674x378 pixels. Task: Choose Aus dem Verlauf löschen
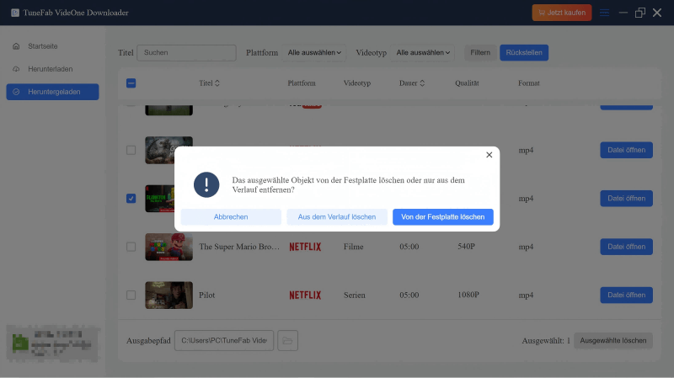pyautogui.click(x=337, y=217)
